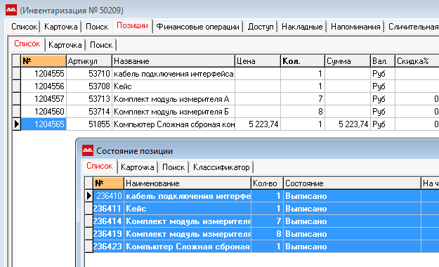Click the Состояние позиции window icon
The width and height of the screenshot is (439, 267).
(x=88, y=150)
